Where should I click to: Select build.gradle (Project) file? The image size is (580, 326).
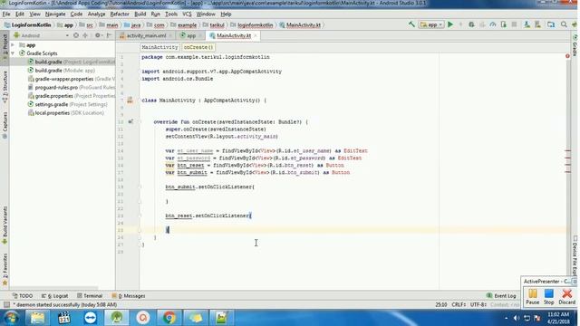(x=72, y=62)
